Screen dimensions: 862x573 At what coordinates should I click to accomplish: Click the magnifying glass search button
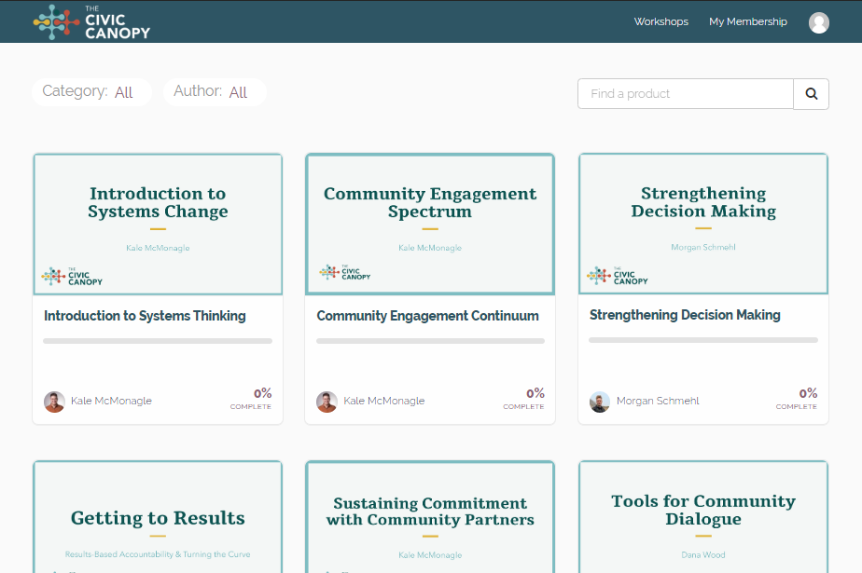tap(811, 94)
